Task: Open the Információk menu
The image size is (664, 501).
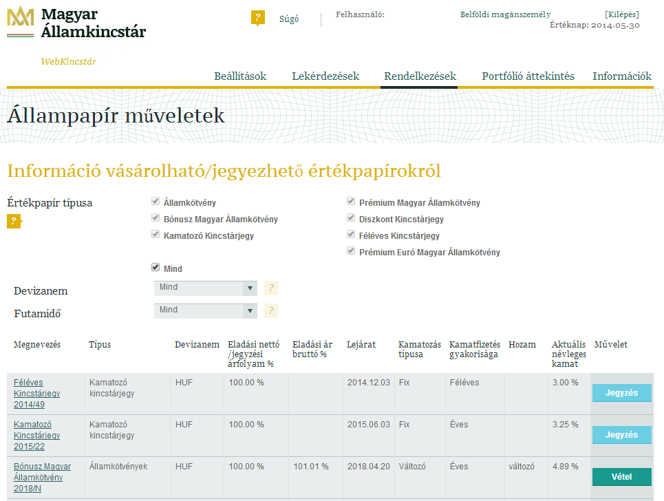Action: (621, 76)
